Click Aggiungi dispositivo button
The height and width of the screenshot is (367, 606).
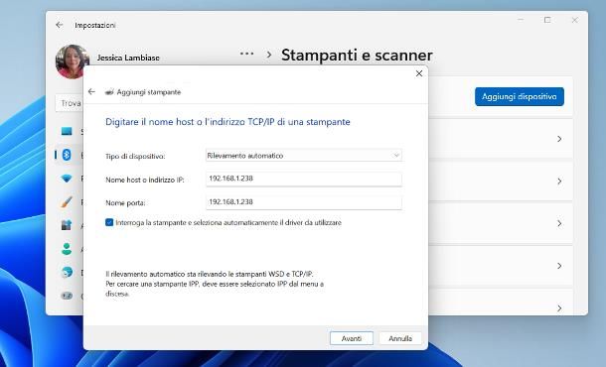519,96
